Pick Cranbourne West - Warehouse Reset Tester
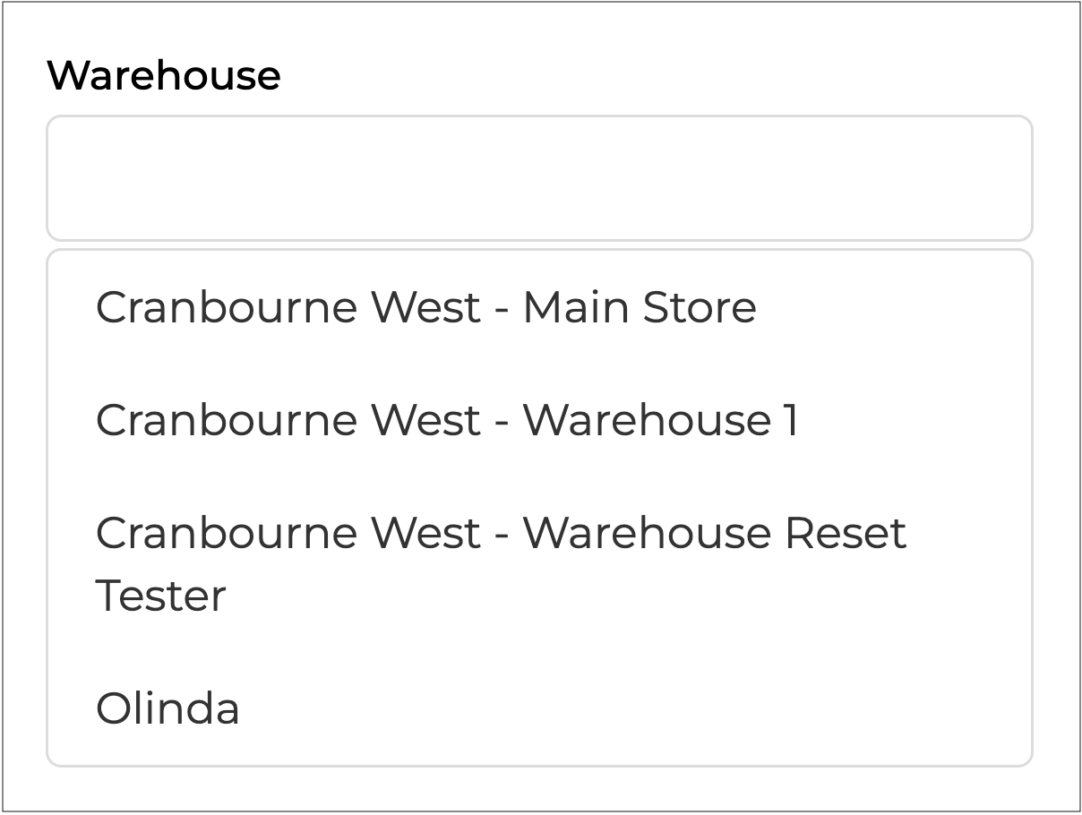The image size is (1082, 815). [501, 563]
